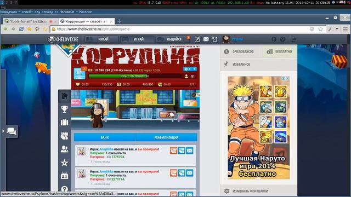Open the БАНК tab
The image size is (351, 197).
[105, 137]
